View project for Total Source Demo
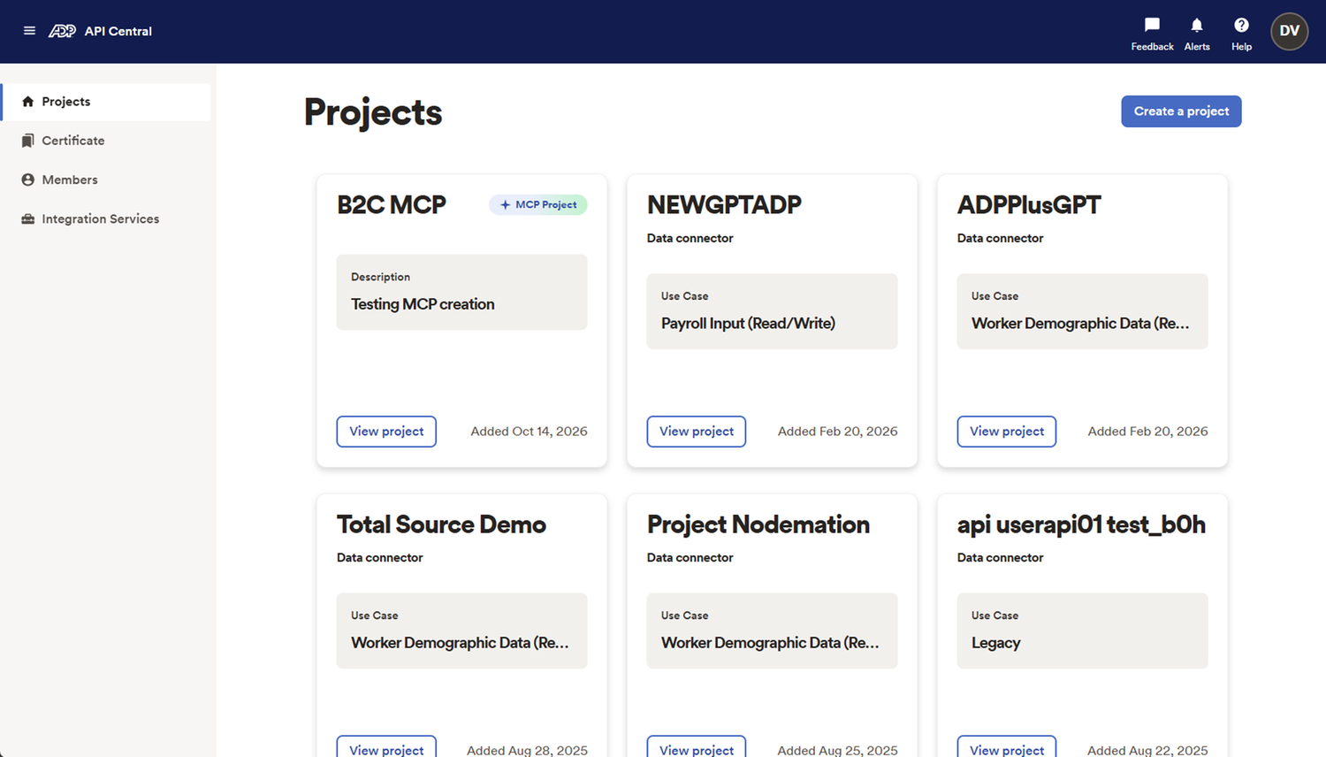Image resolution: width=1326 pixels, height=757 pixels. pos(386,748)
